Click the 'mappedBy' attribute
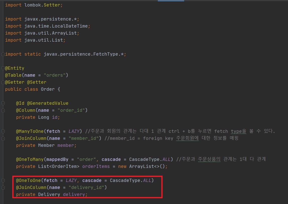 click(57, 159)
